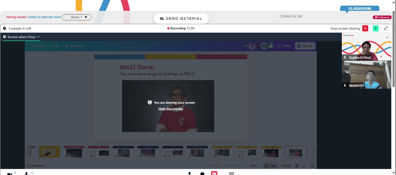Select the highlighted page 25 thumbnail
The height and width of the screenshot is (175, 396).
[x=296, y=152]
